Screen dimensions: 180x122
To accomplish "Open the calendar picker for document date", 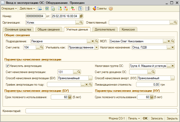I will tap(81, 16).
